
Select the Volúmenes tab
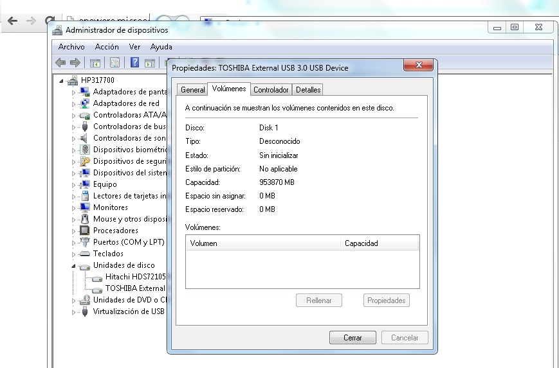pos(229,89)
